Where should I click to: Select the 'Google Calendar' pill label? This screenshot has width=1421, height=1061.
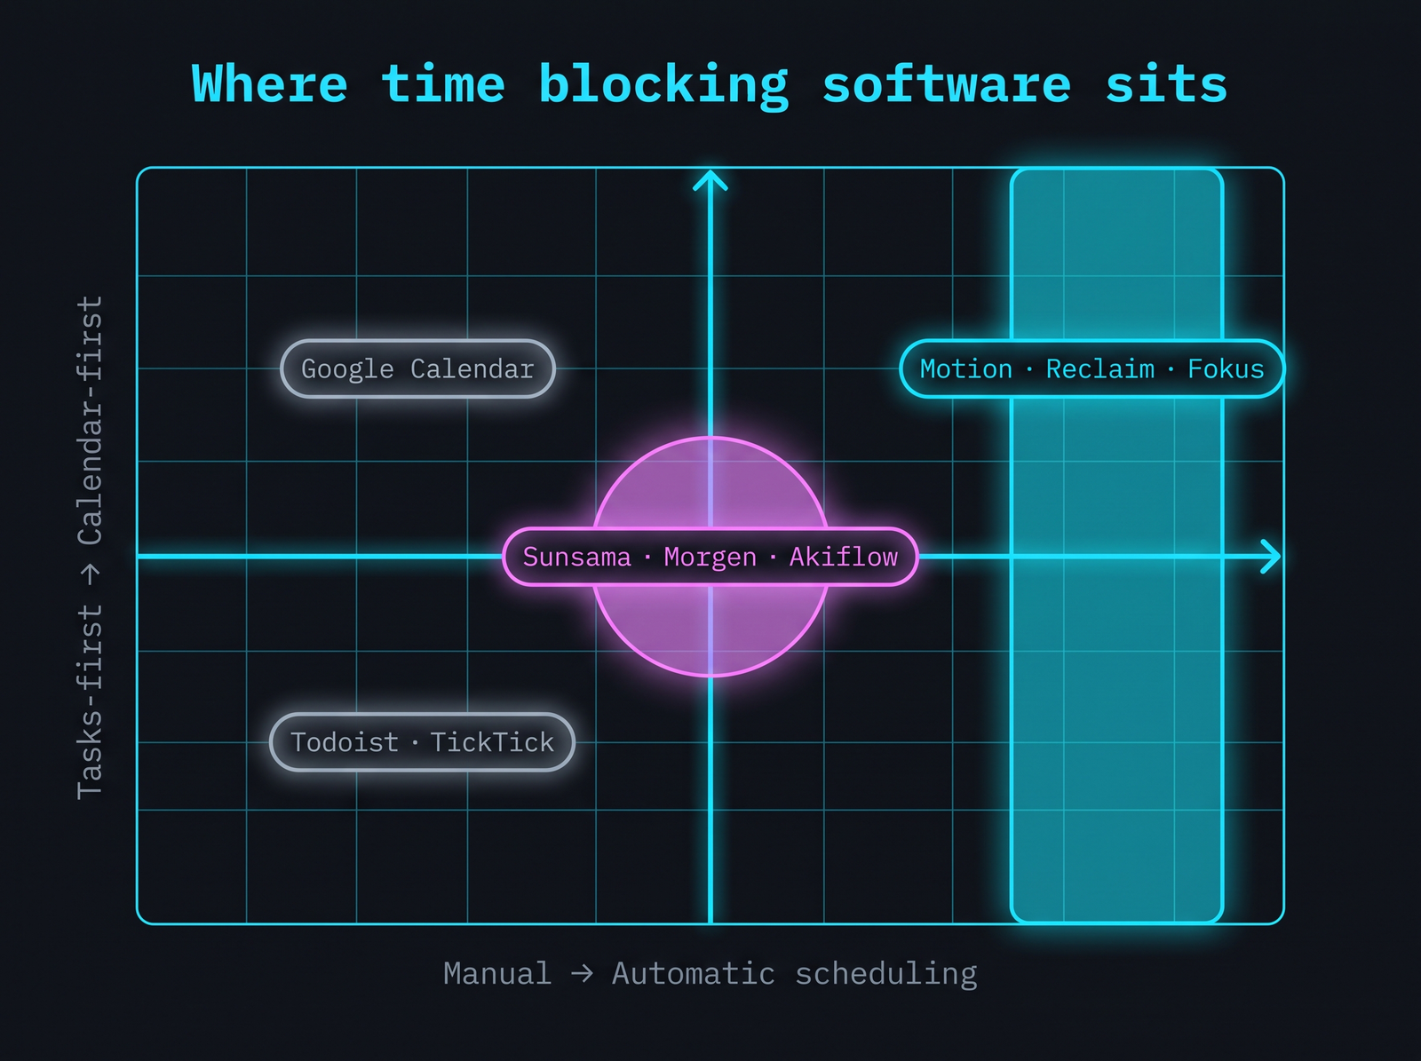(x=417, y=368)
